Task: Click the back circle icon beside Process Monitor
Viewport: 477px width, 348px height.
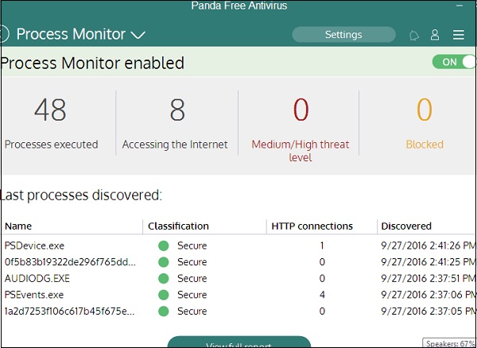Action: [3, 34]
